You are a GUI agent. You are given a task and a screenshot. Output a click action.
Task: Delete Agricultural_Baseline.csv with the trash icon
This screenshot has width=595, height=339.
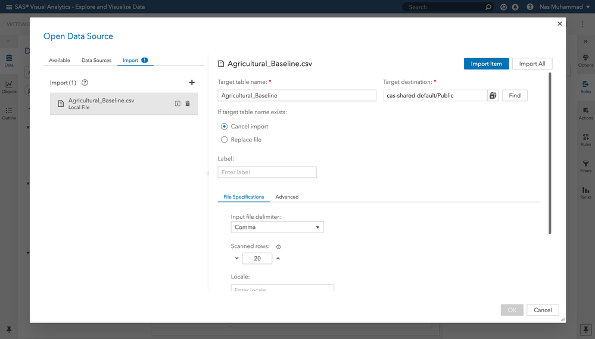coord(188,103)
